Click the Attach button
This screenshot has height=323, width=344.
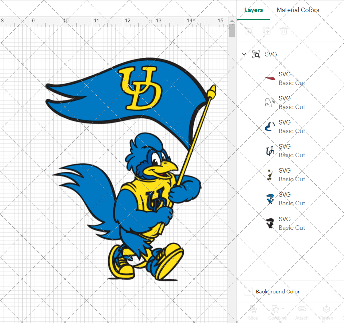[302, 312]
